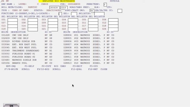Click bulletin selection box 006

(x=113, y=20)
